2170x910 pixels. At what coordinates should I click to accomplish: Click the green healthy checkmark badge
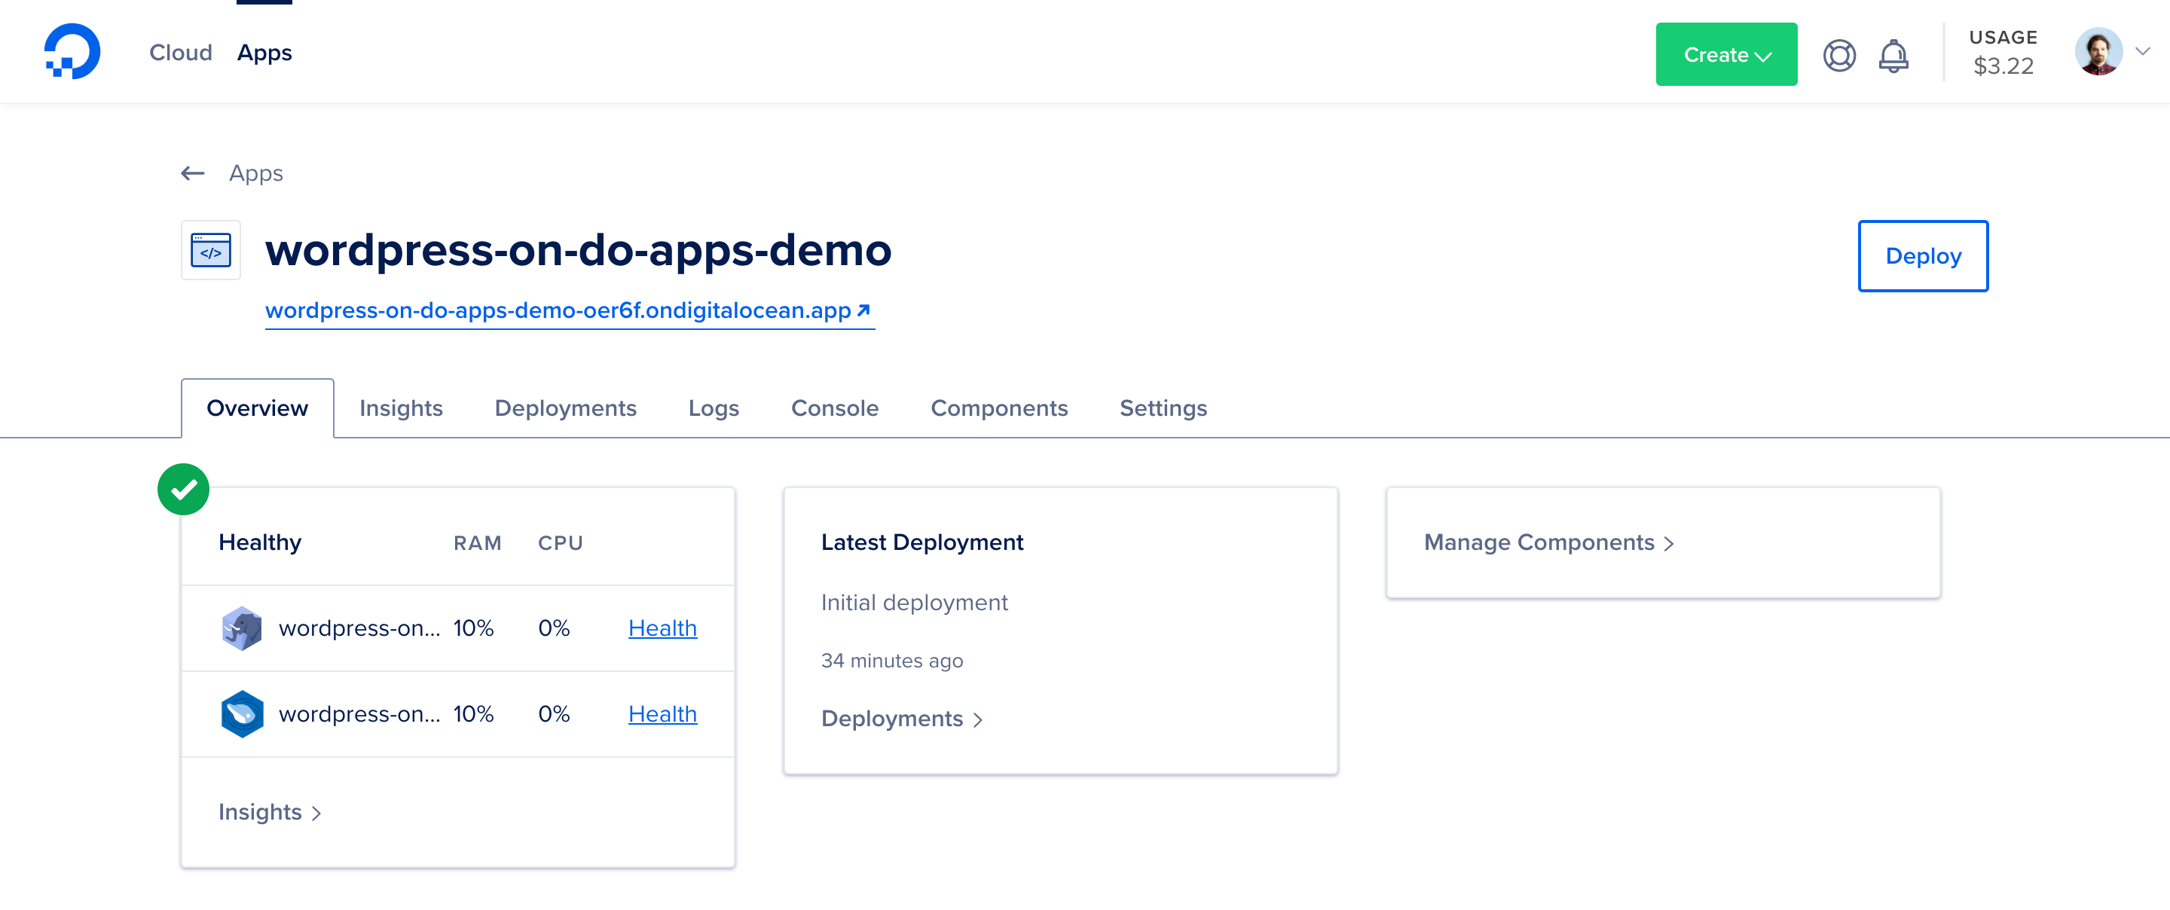[x=184, y=490]
